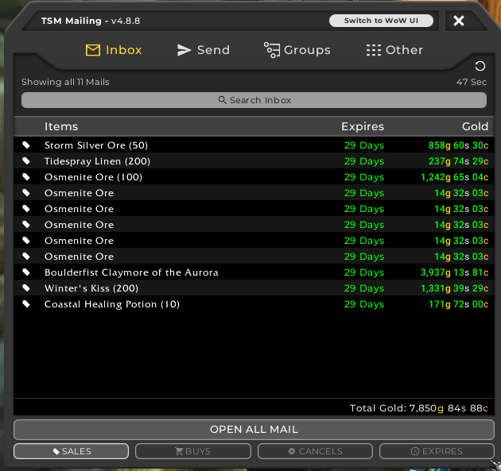
Task: Switch to the Other tab
Action: coord(394,50)
